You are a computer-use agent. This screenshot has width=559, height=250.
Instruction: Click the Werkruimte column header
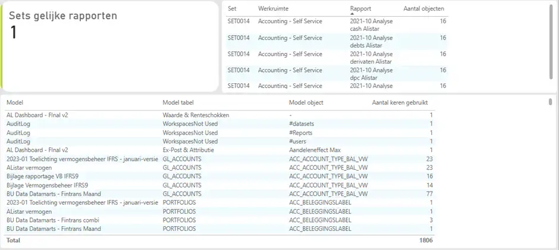click(273, 9)
